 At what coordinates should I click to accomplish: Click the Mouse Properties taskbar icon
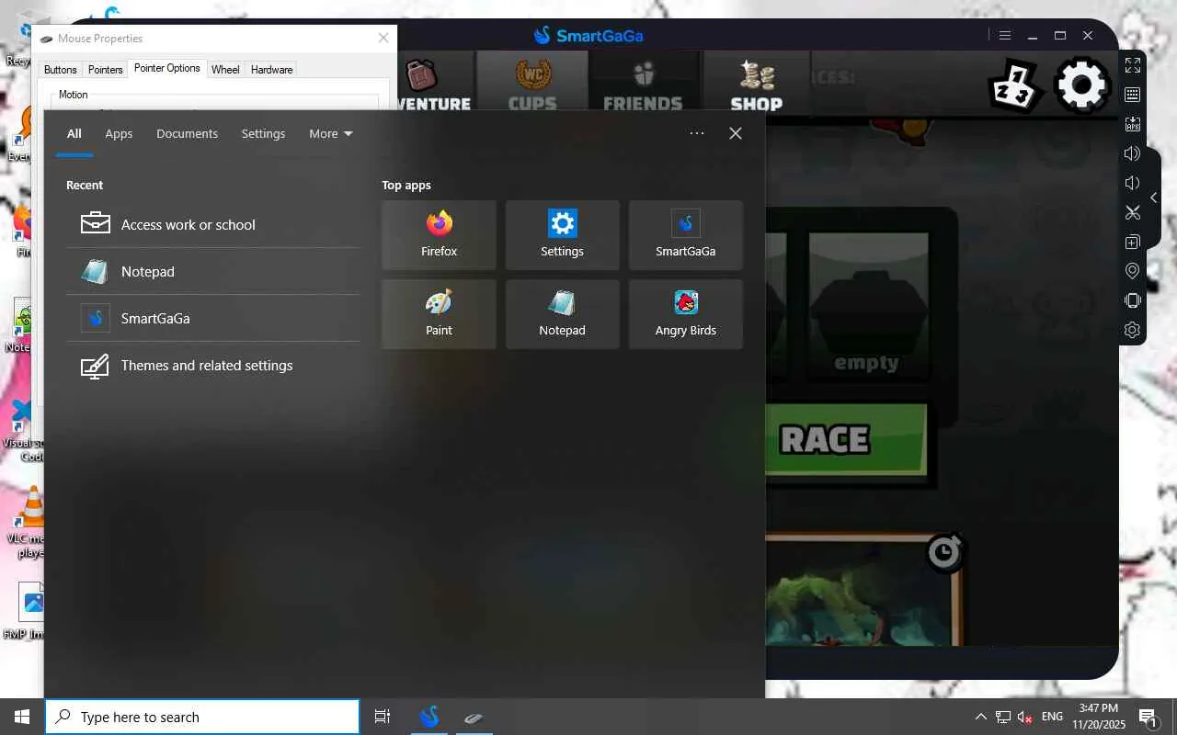(474, 717)
